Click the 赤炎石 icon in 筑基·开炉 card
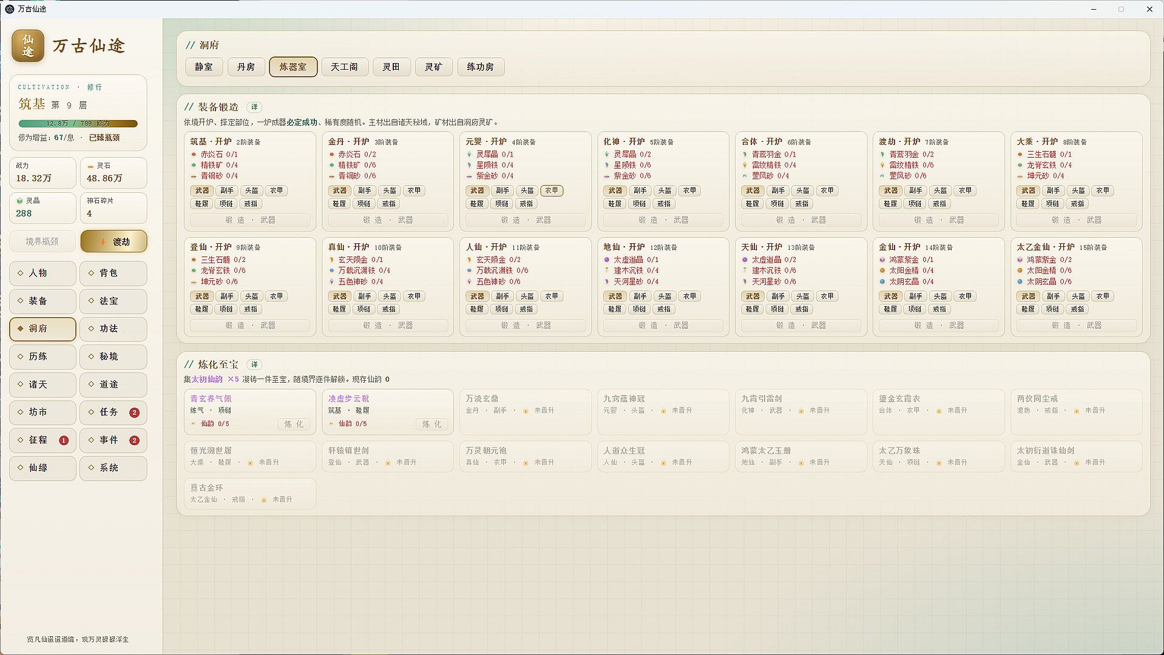Viewport: 1164px width, 655px height. pos(194,155)
